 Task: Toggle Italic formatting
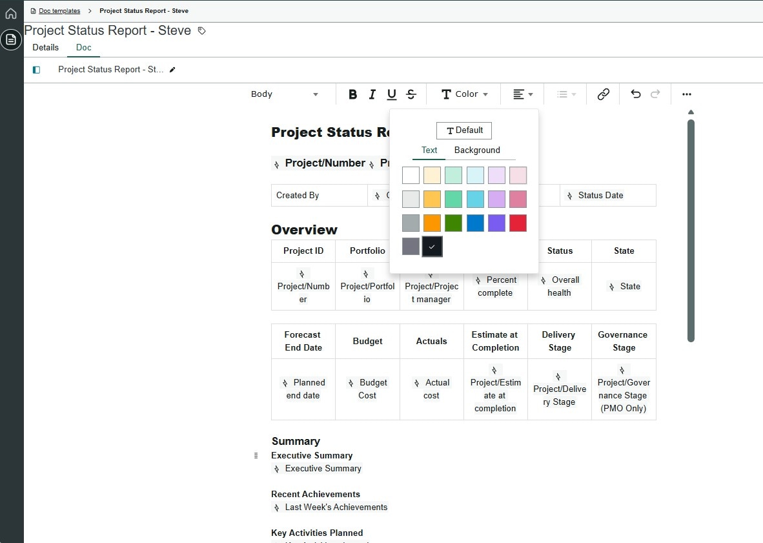372,94
